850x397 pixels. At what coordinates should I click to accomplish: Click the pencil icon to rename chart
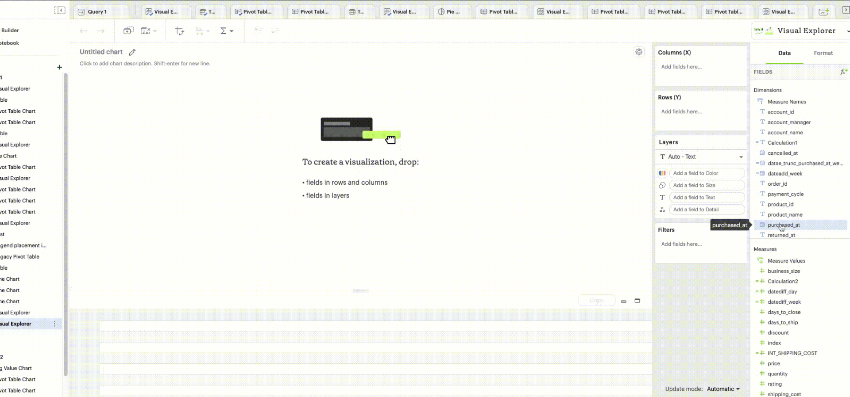click(x=132, y=52)
